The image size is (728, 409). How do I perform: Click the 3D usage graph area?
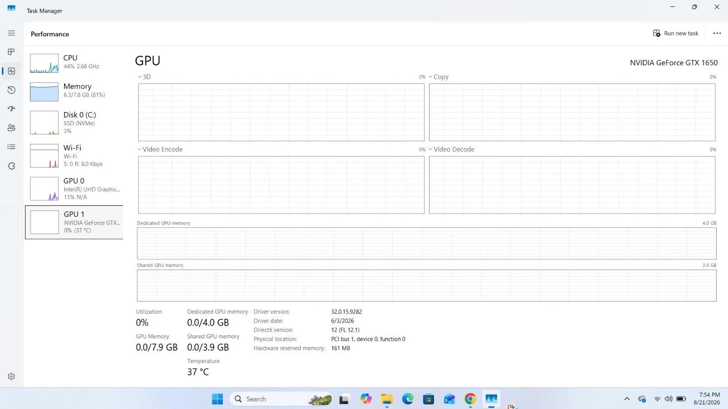pyautogui.click(x=281, y=112)
